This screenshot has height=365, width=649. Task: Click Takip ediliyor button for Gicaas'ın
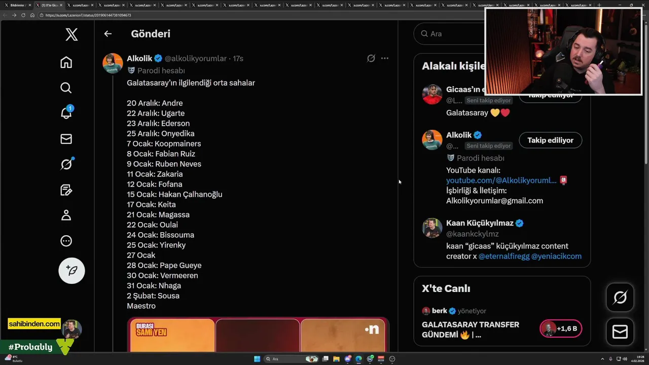(550, 96)
